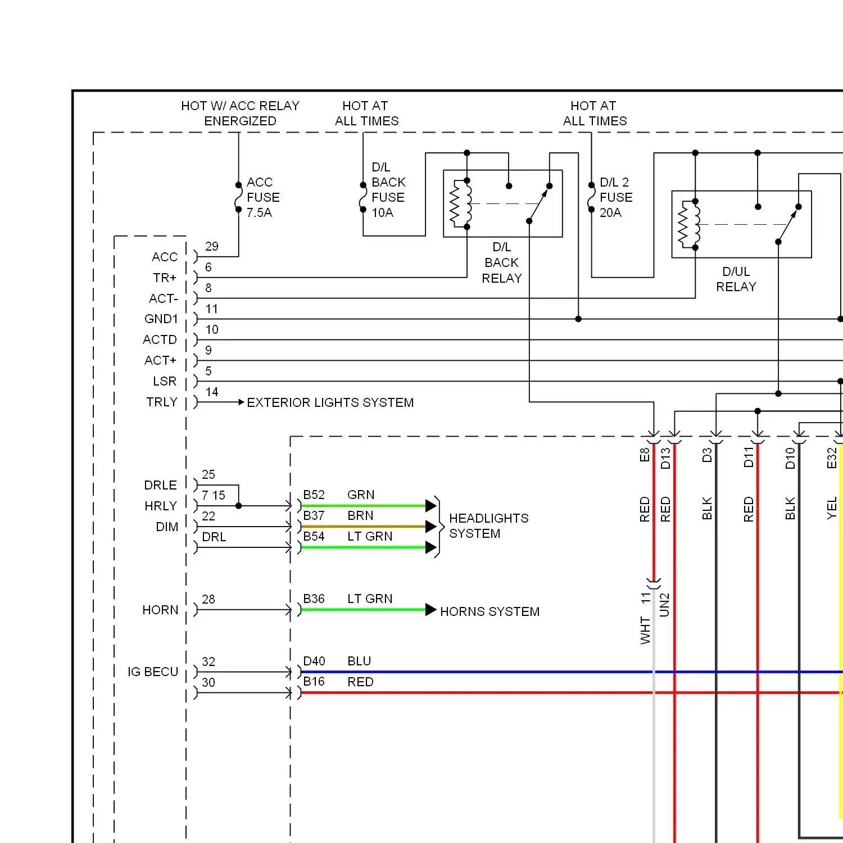Click connector label B52 GRN

click(339, 495)
